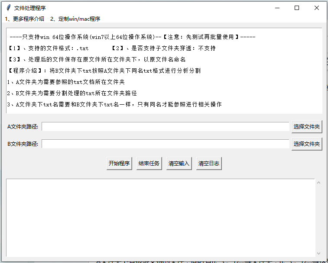
Task: Click the text '【2】、是否支持子文件夹穿透：不支持'
Action: pos(163,48)
